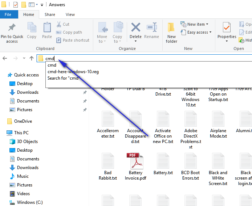Click the Copy ribbon icon
Image resolution: width=252 pixels, height=206 pixels.
(x=32, y=27)
